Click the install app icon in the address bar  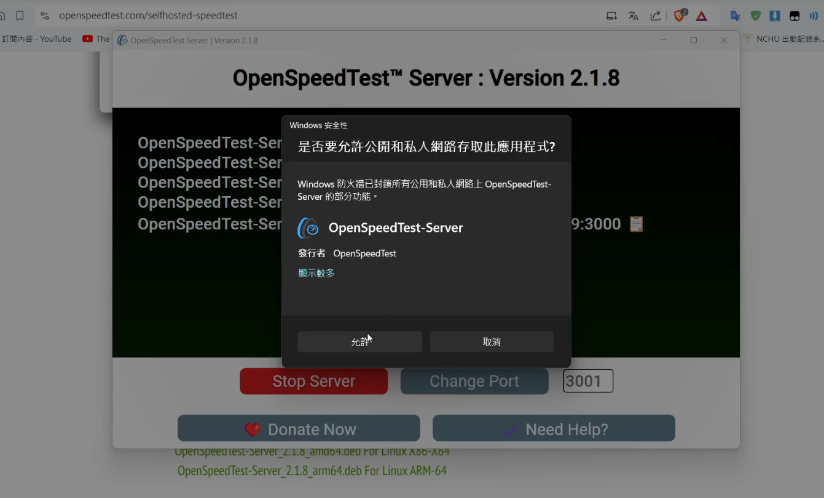tap(611, 16)
